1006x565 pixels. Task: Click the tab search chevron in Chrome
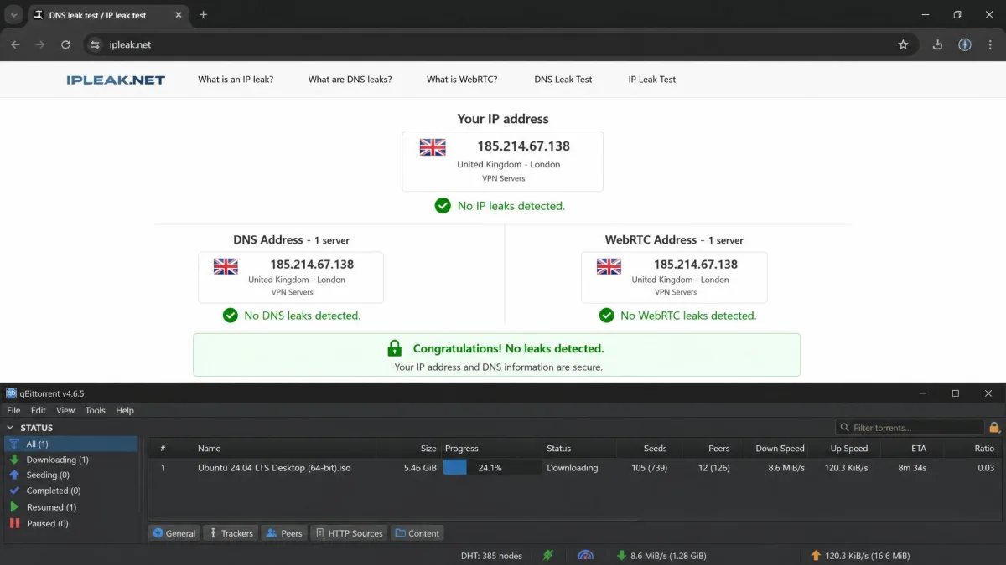[13, 15]
